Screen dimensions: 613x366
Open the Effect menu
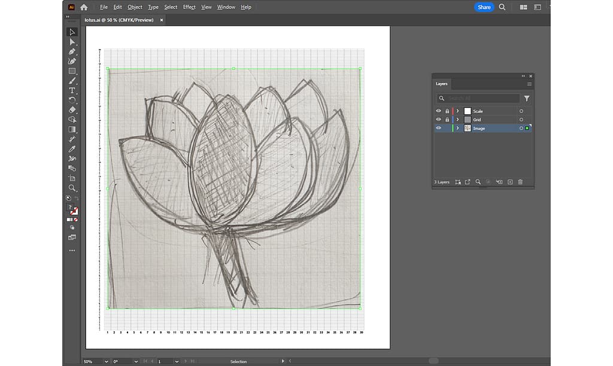[189, 7]
